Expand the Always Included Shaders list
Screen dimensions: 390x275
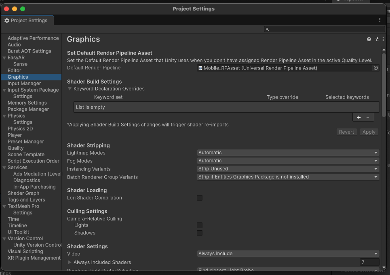tap(70, 262)
